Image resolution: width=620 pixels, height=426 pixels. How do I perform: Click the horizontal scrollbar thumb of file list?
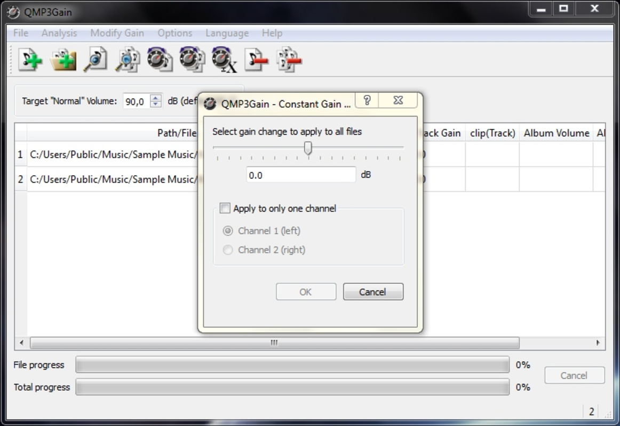pyautogui.click(x=274, y=343)
